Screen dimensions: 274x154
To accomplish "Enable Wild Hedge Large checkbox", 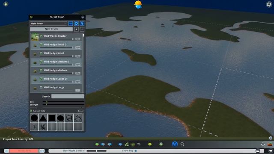I will (41, 87).
